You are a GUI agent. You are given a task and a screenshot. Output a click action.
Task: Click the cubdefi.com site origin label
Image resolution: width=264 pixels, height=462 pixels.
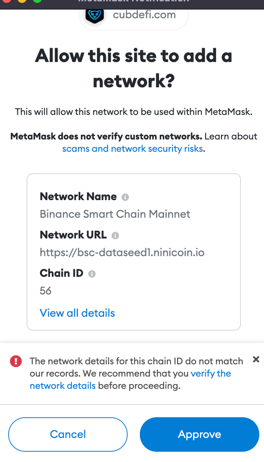144,15
